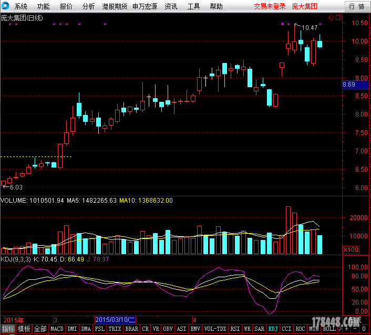
Task: Switch to the RSI indicator
Action: point(235,329)
